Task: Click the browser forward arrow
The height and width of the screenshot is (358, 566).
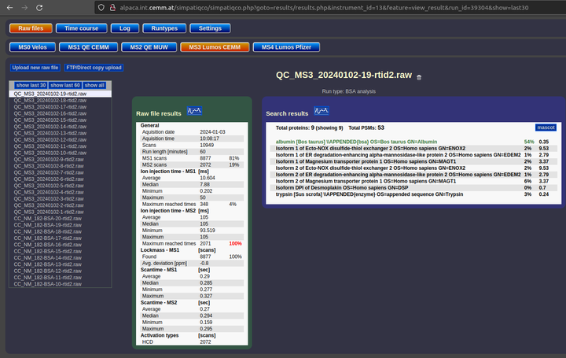Action: click(x=28, y=7)
